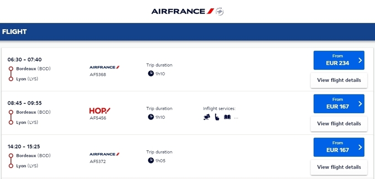Select the FLIGHT header bar

click(187, 32)
